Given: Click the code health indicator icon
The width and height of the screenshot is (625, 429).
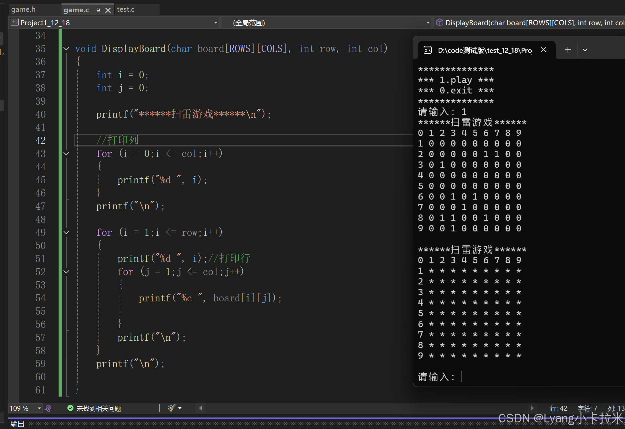Looking at the screenshot, I should [48, 408].
